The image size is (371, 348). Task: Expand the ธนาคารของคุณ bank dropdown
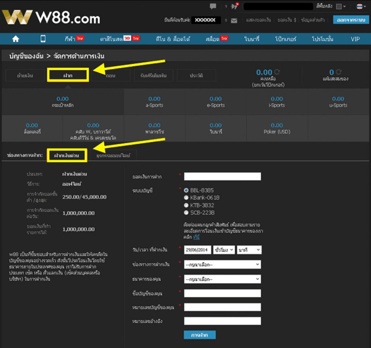(222, 279)
